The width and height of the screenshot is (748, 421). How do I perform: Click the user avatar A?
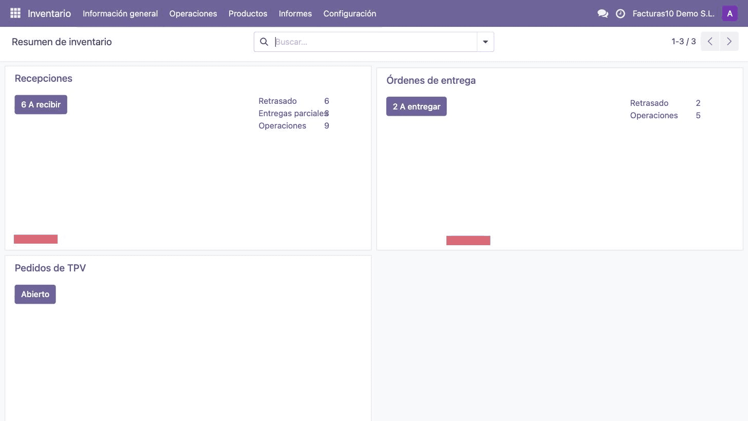730,13
